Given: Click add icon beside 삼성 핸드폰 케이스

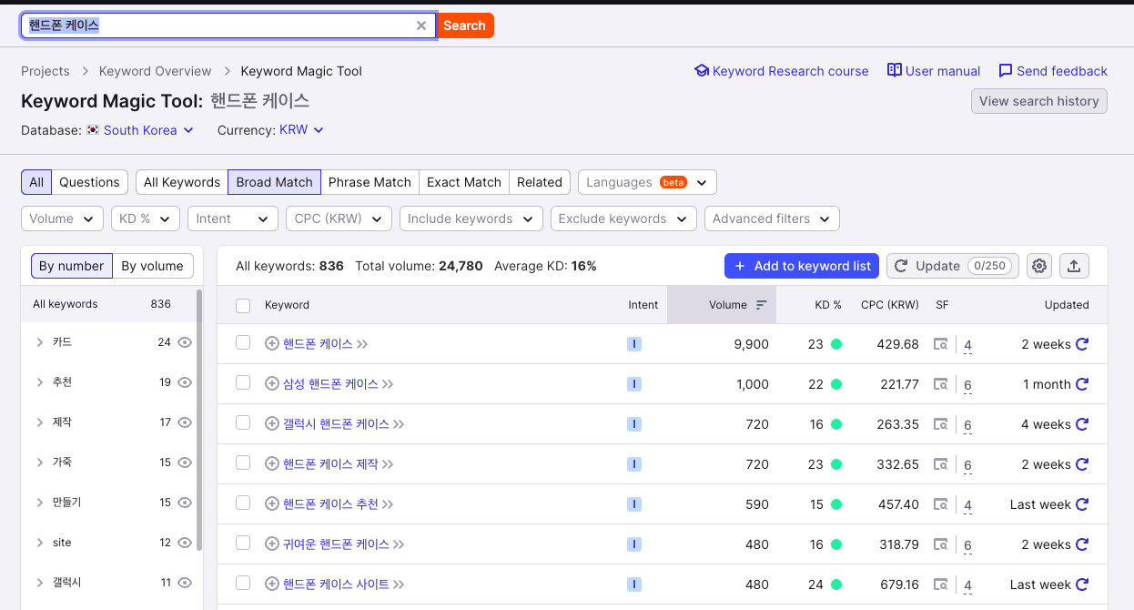Looking at the screenshot, I should tap(271, 384).
